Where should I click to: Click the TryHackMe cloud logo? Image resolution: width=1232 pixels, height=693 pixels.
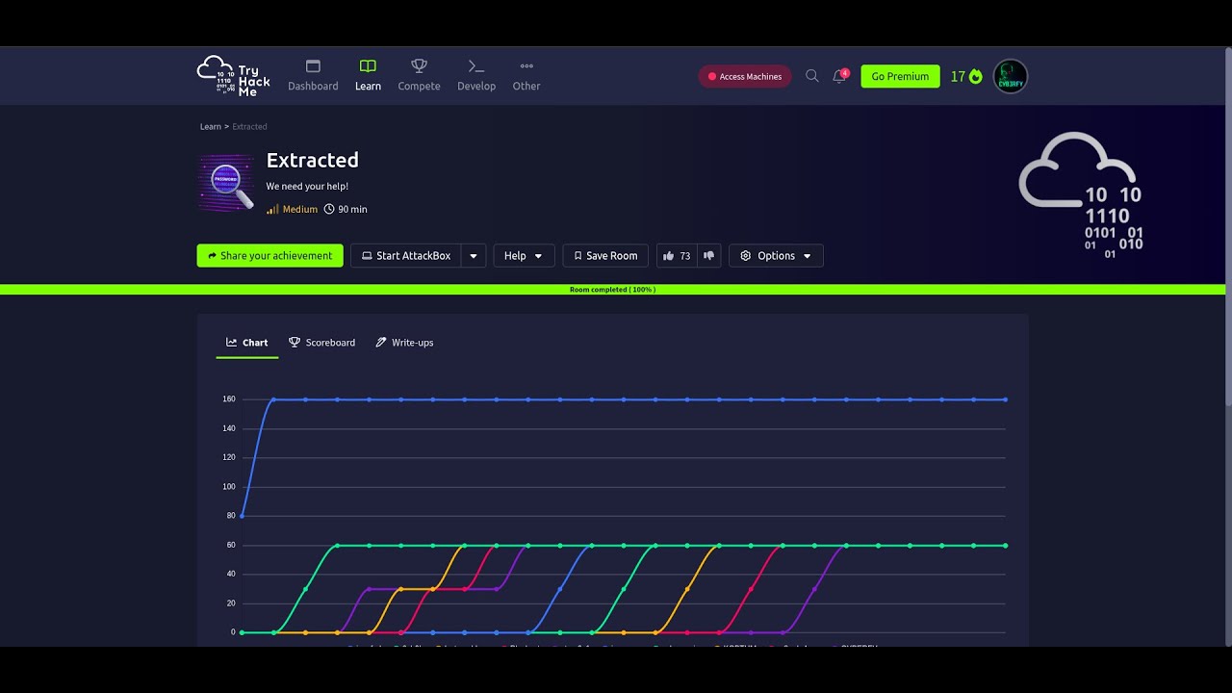234,76
